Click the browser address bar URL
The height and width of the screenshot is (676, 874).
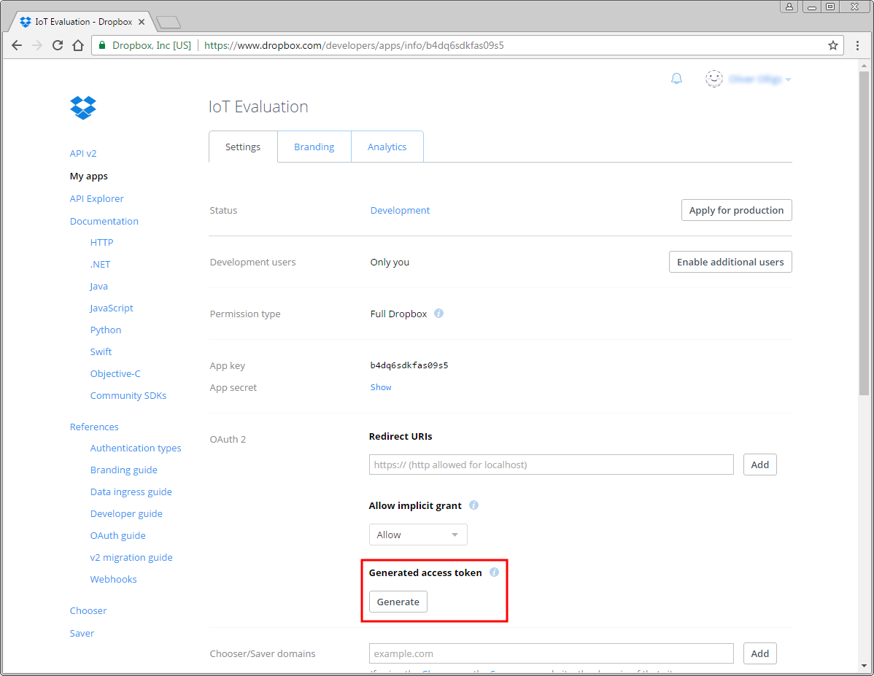pos(354,45)
